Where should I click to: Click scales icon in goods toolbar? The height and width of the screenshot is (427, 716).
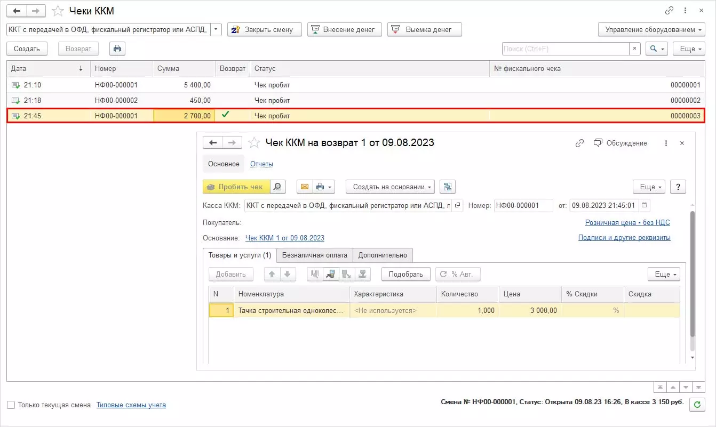[363, 274]
